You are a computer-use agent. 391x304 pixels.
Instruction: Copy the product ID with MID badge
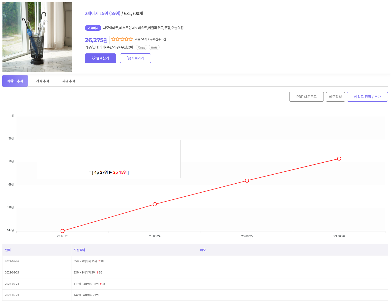click(x=141, y=48)
